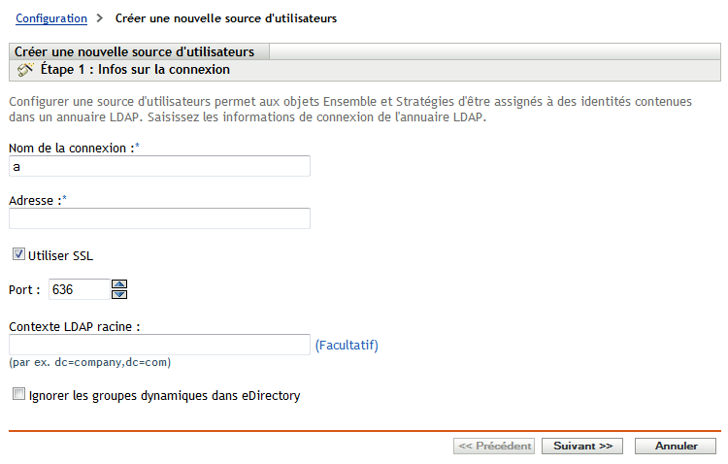The width and height of the screenshot is (728, 464).
Task: Click the << Précédent button
Action: [494, 447]
